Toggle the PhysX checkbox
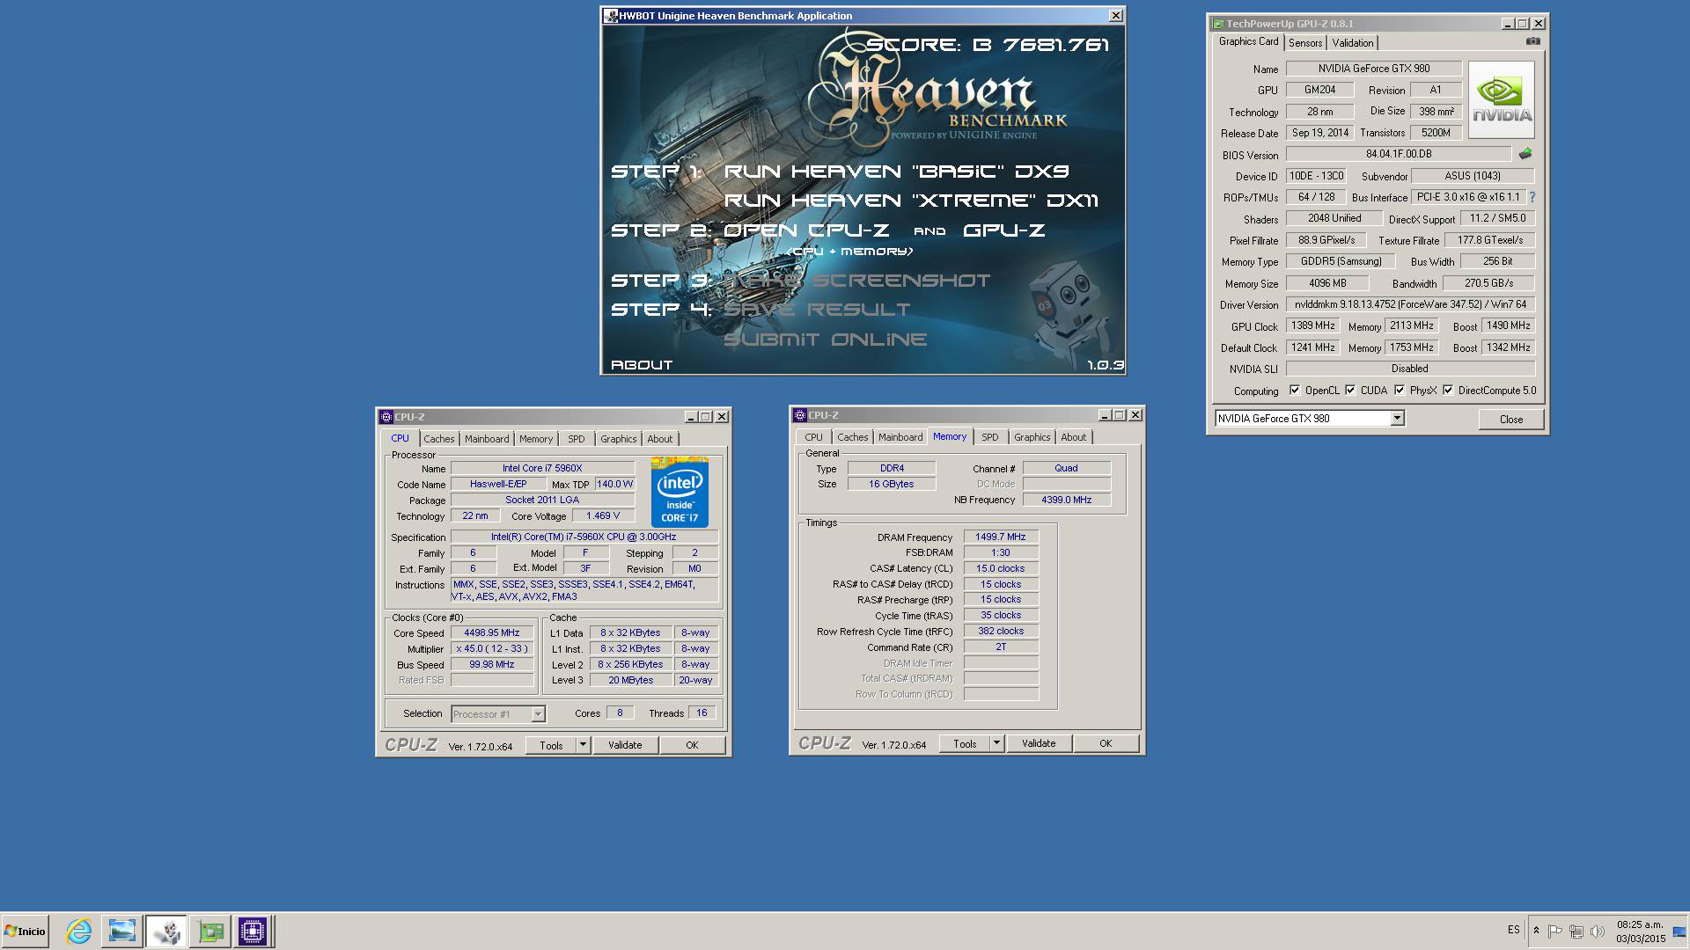1690x950 pixels. (x=1400, y=390)
